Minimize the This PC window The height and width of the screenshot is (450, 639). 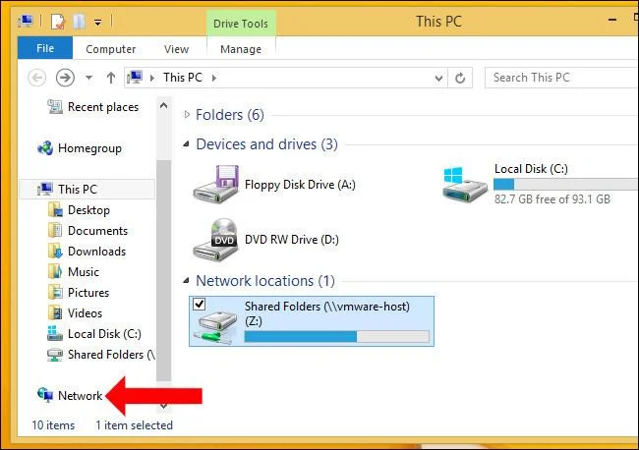coord(612,20)
